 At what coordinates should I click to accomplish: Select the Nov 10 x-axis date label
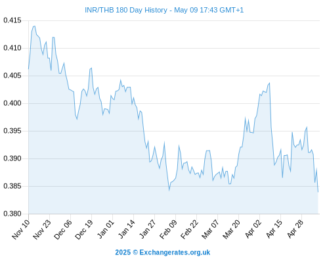click(20, 229)
